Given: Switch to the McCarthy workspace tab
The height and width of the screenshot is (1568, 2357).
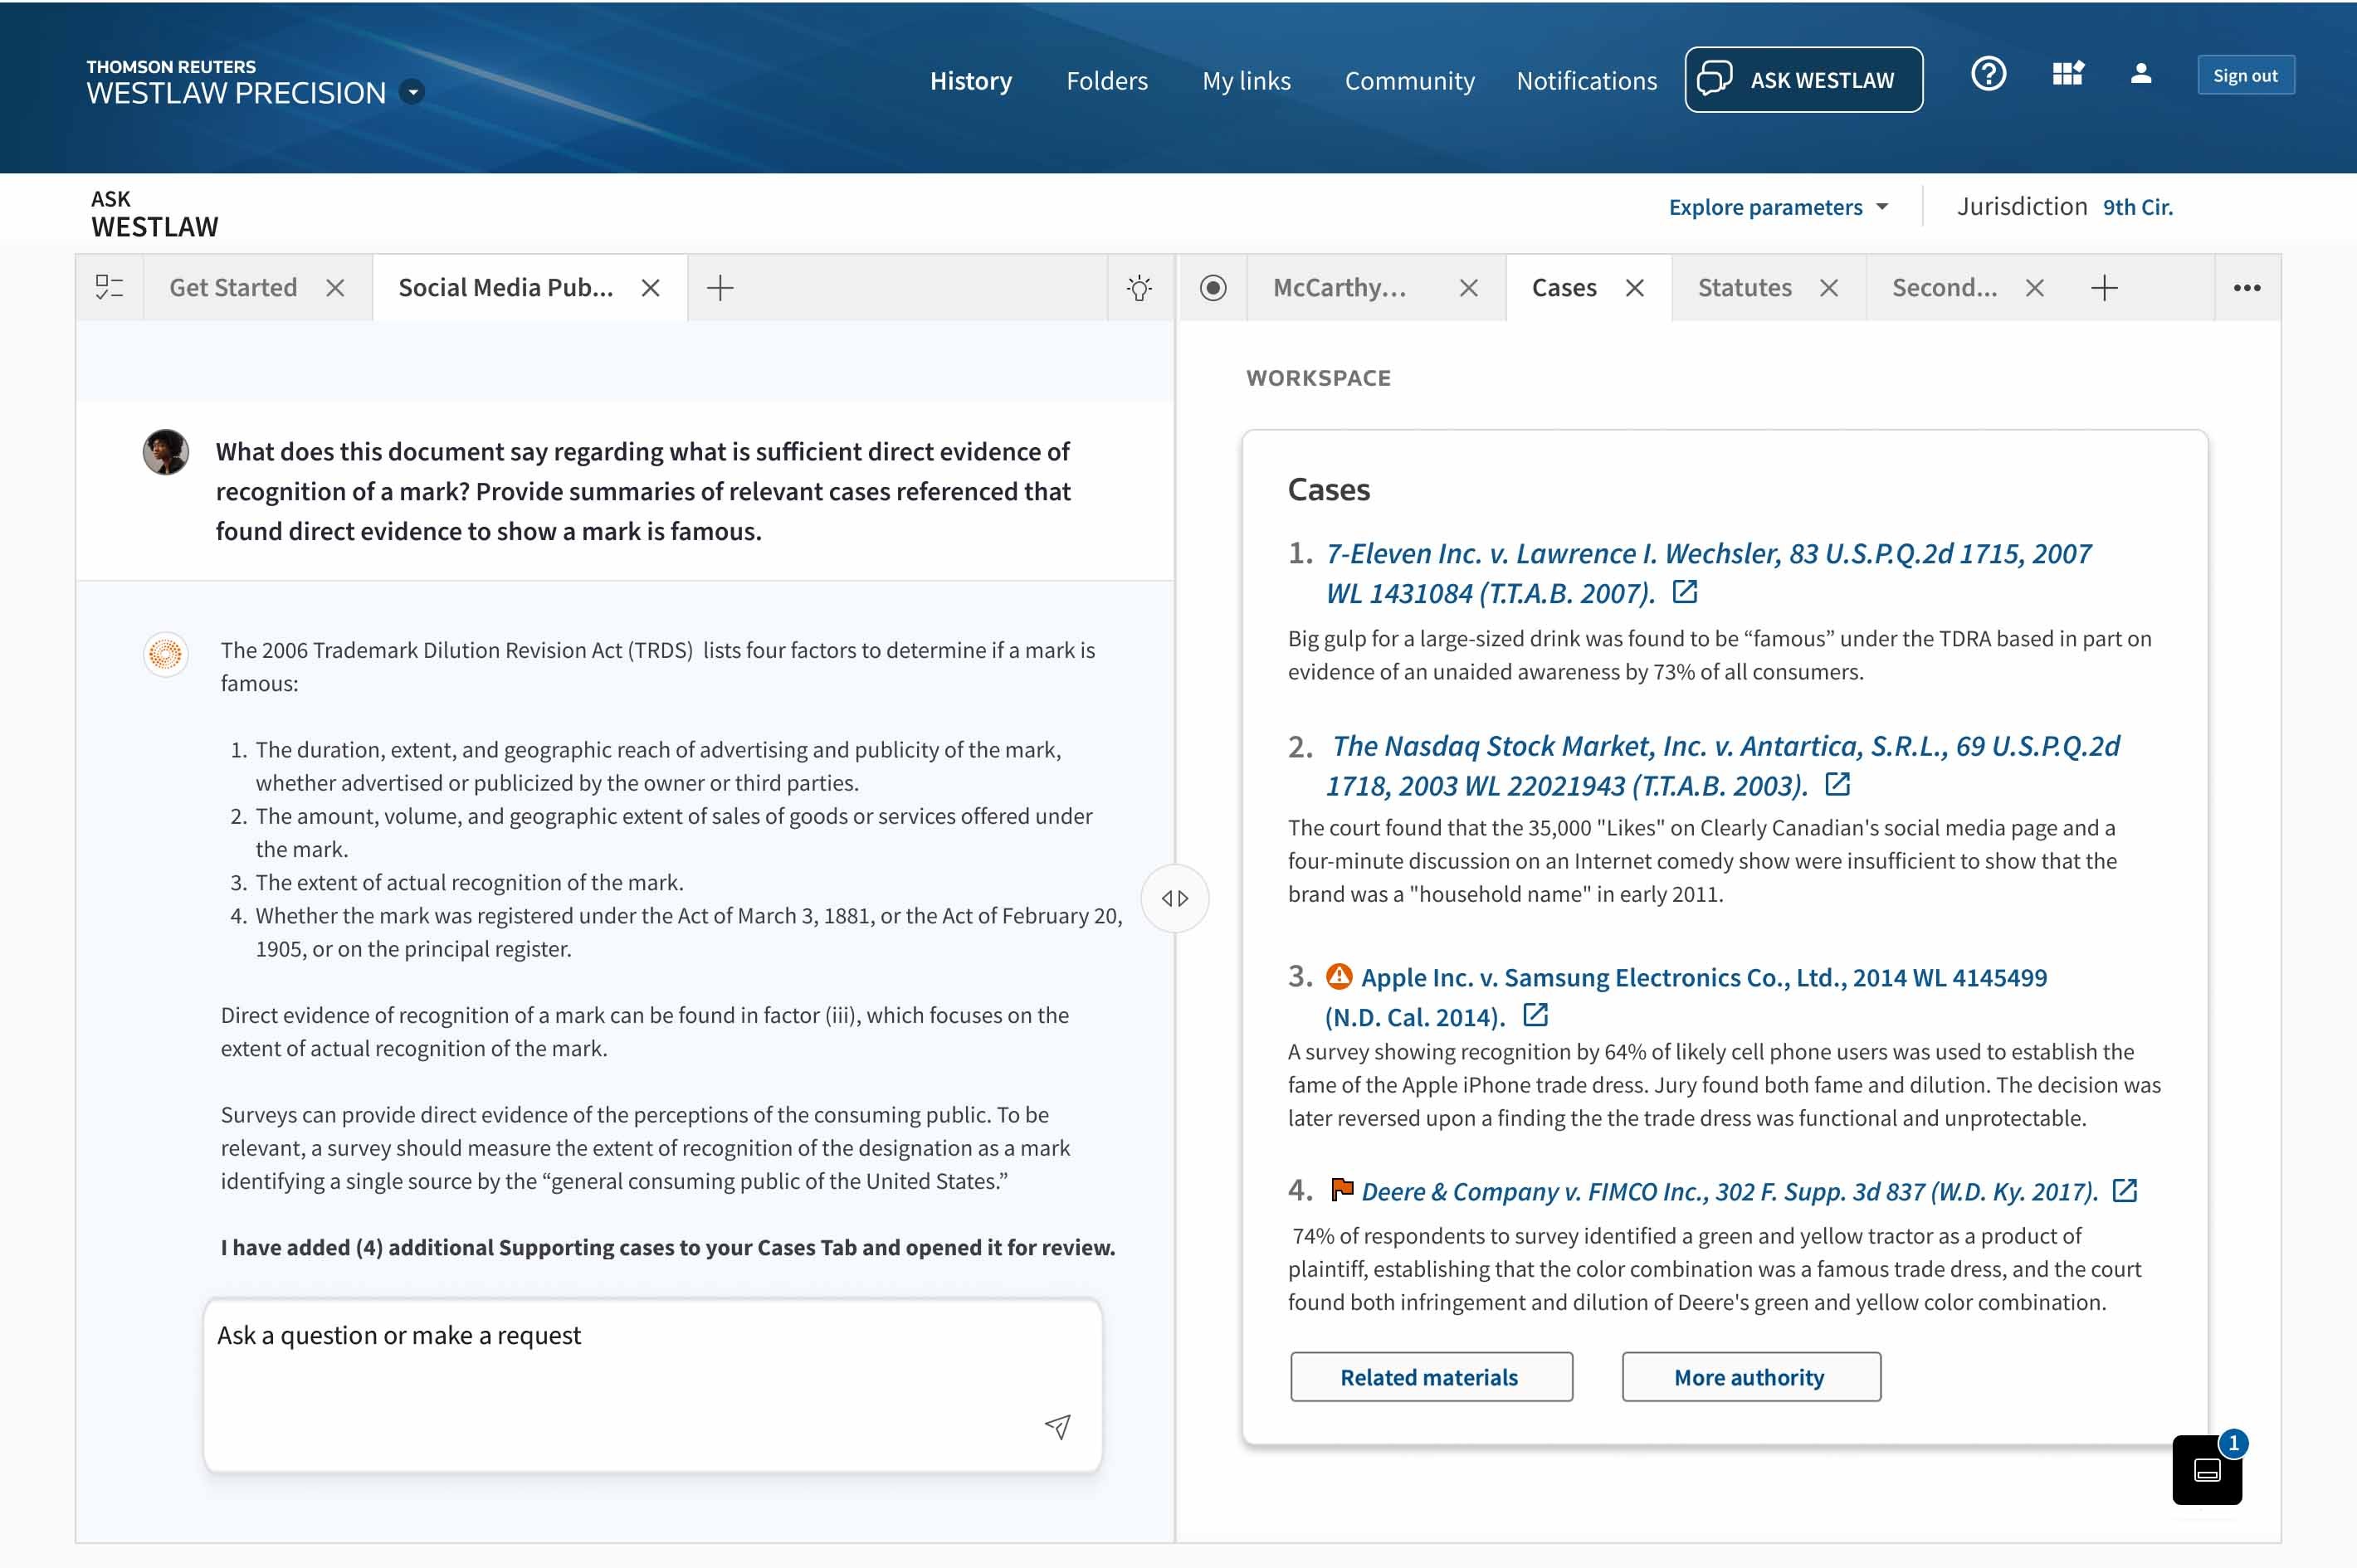Looking at the screenshot, I should tap(1339, 288).
